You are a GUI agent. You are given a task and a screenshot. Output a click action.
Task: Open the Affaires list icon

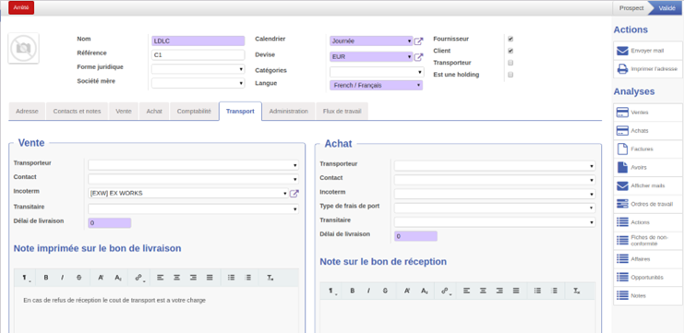coord(622,258)
